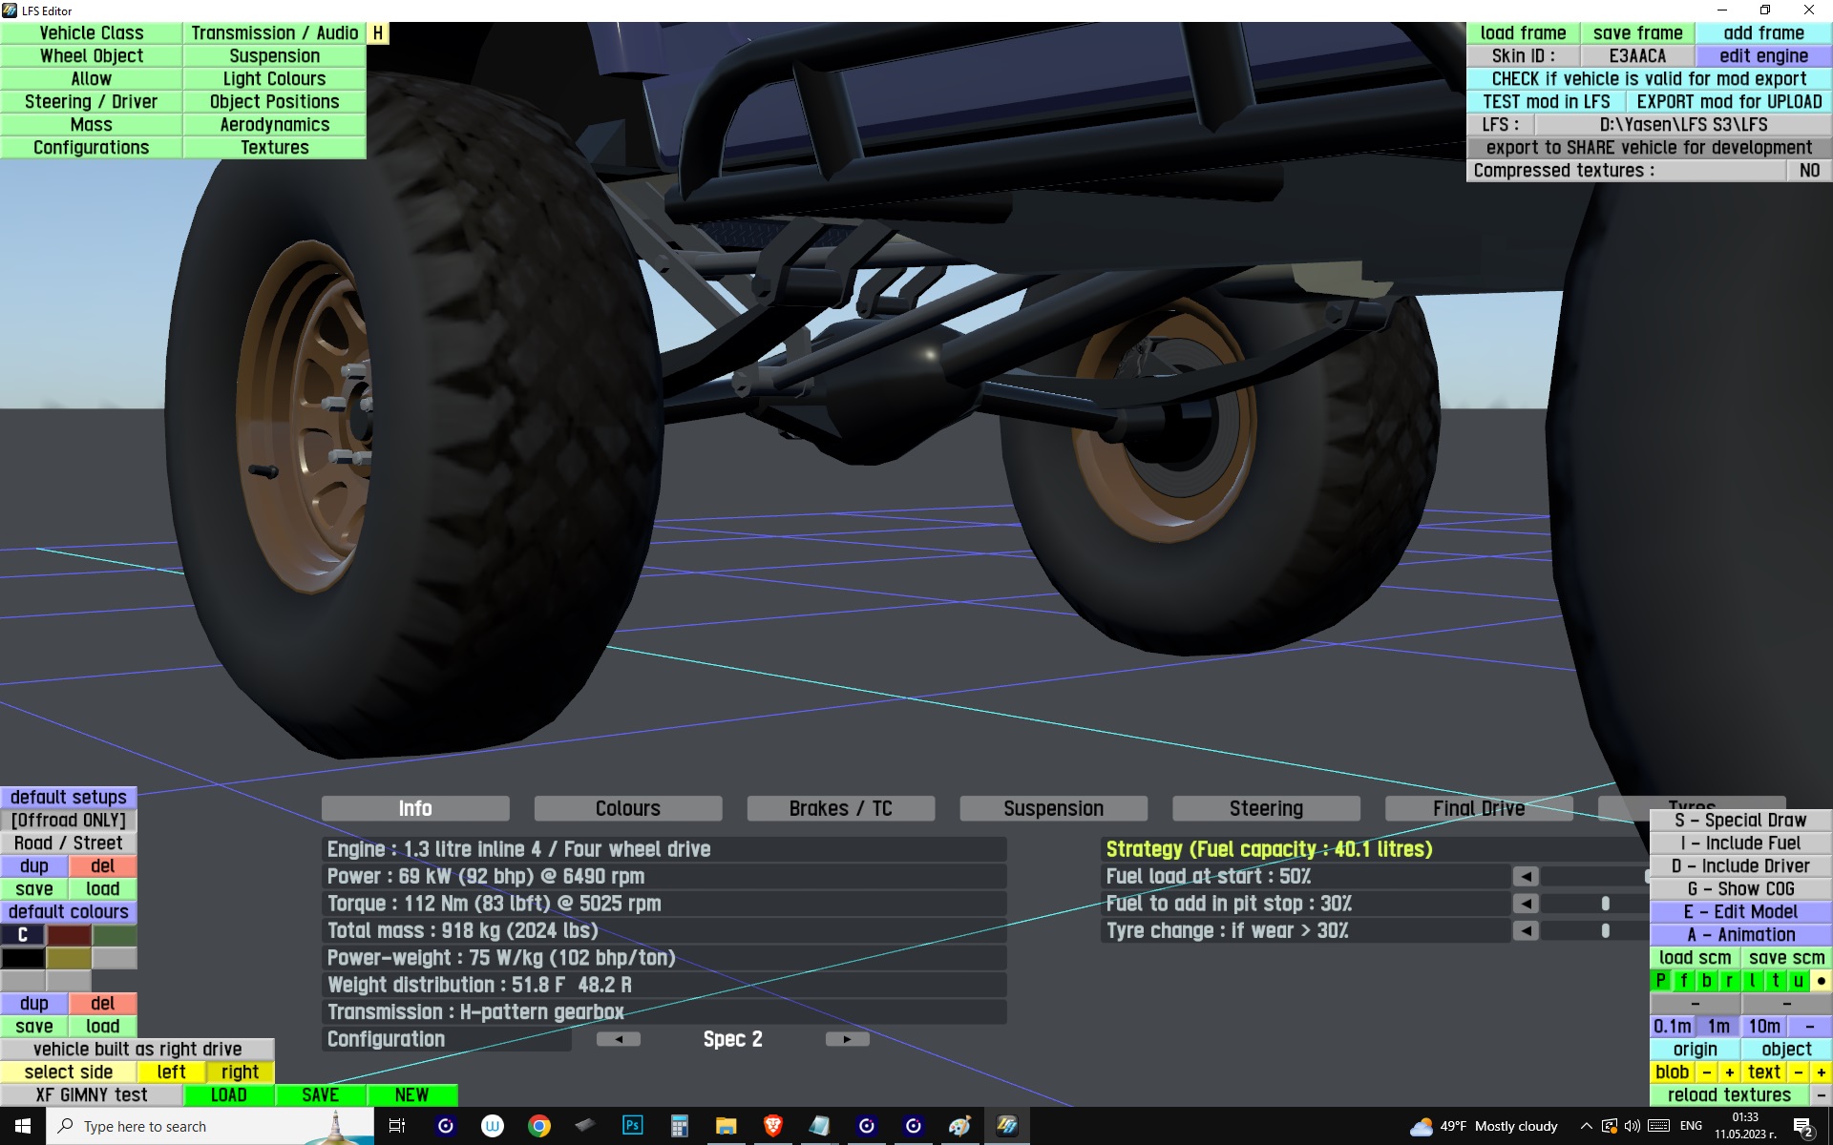Open Brave browser from the taskbar

(772, 1126)
